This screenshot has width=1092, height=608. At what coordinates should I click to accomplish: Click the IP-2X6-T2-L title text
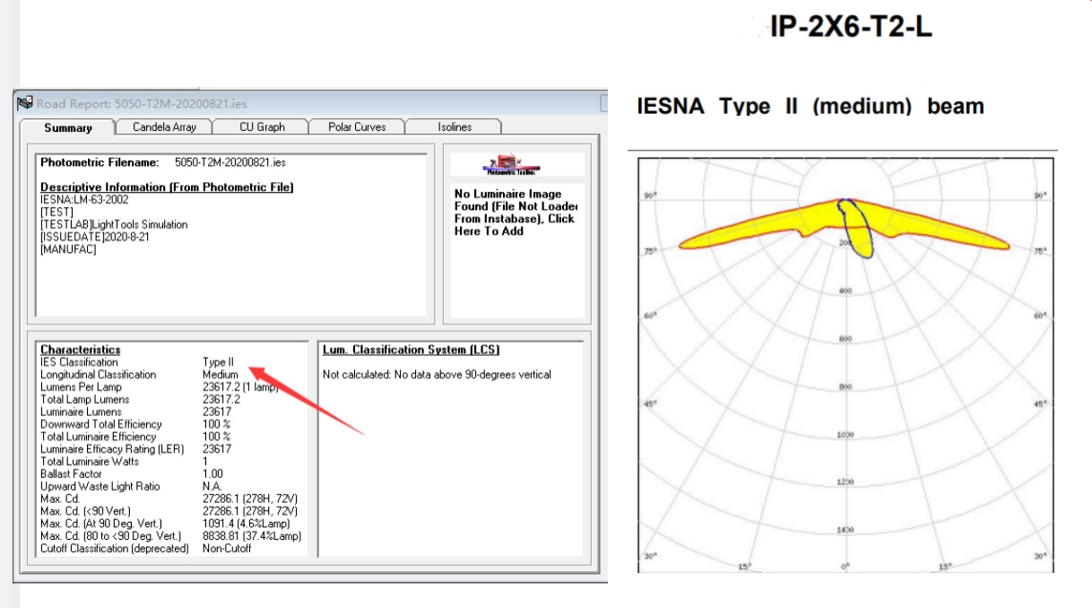[850, 27]
